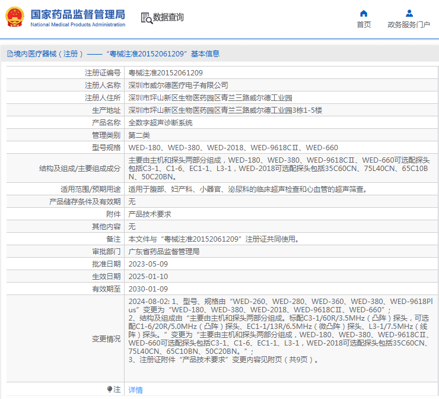Image resolution: width=439 pixels, height=399 pixels.
Task: Click the 注册人名称 row label
Action: [x=103, y=85]
